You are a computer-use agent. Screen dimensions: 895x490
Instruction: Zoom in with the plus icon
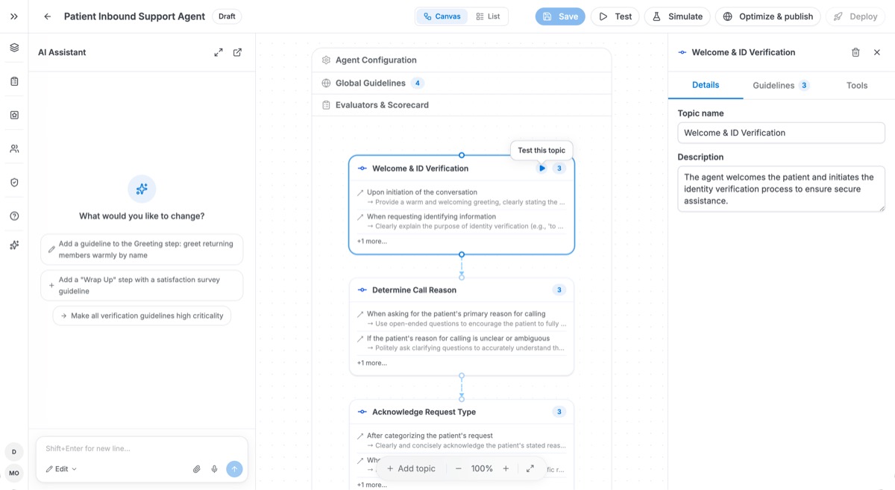pos(506,468)
